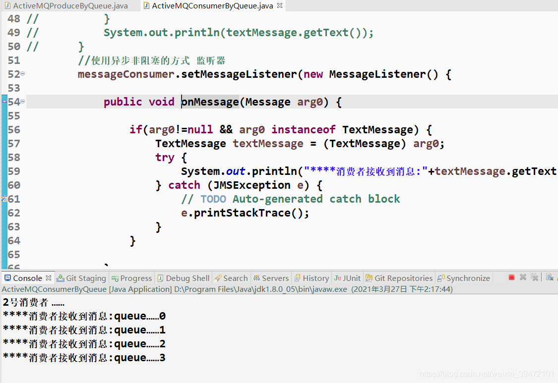Open the Progress tab
The image size is (558, 383).
click(x=131, y=278)
